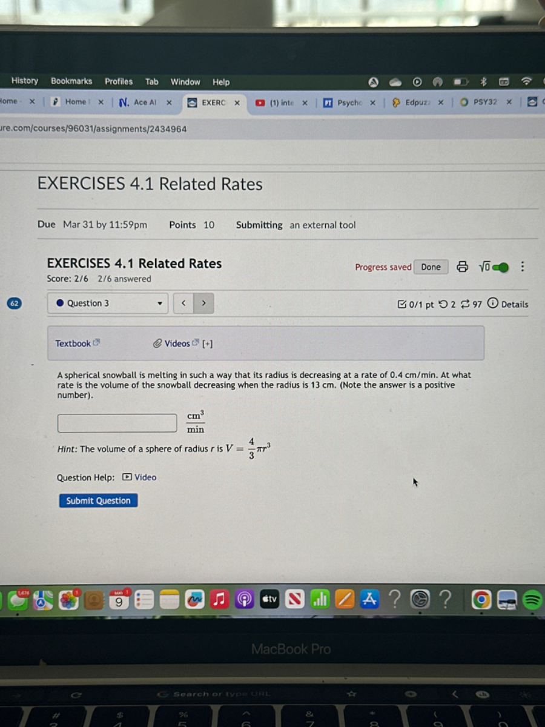This screenshot has height=727, width=545.
Task: Click Wi-Fi icon in menu bar
Action: (x=526, y=82)
